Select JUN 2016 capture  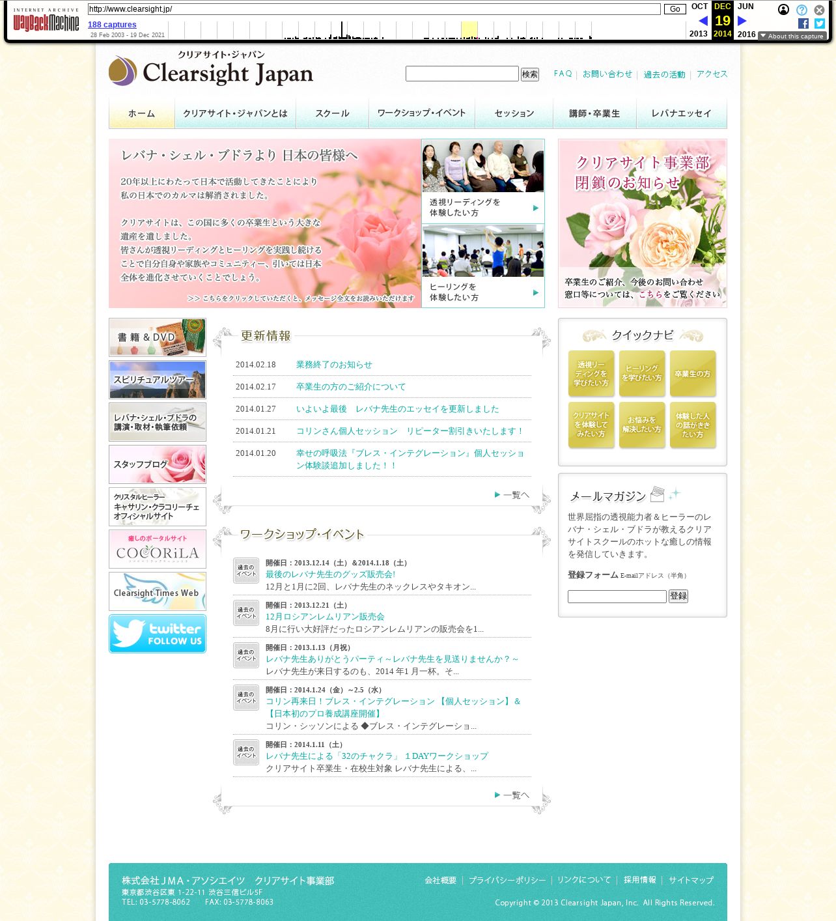[x=746, y=20]
